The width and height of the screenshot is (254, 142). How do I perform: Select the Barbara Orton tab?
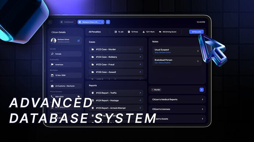91,22
